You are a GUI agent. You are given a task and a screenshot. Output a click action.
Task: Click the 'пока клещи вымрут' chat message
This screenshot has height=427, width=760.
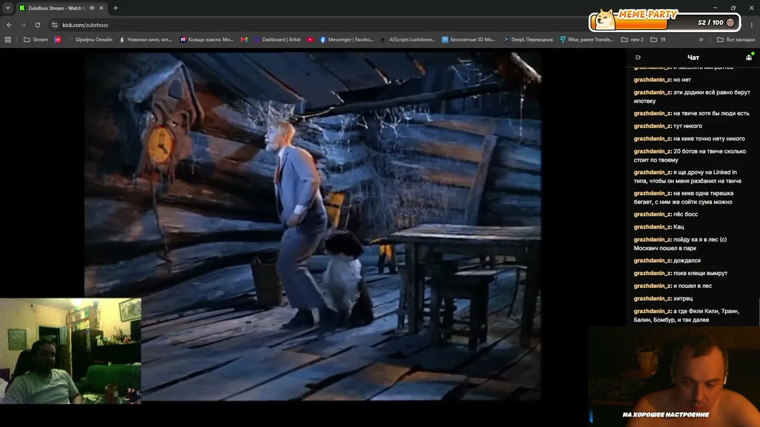pos(680,273)
